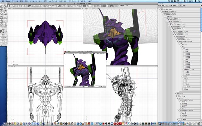The image size is (202, 126).
Task: Collapse the 記憶 section in left panel
Action: coord(1,33)
